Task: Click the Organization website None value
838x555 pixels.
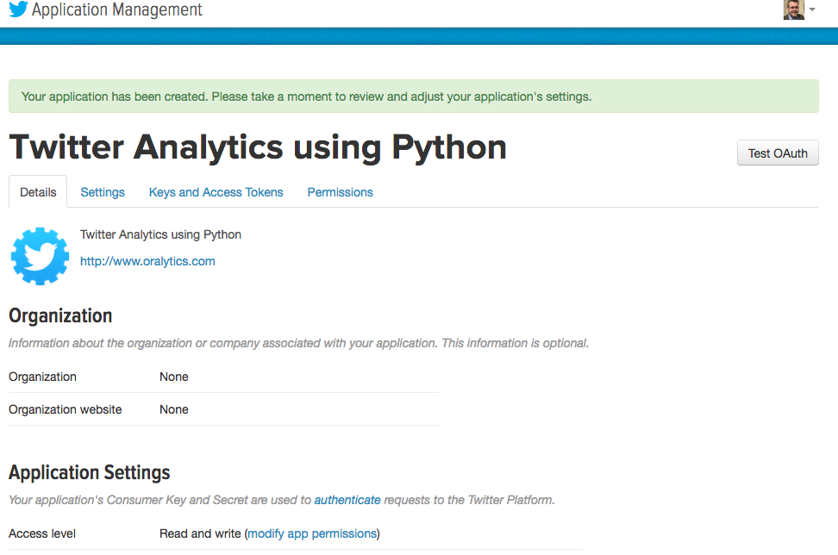Action: 173,409
